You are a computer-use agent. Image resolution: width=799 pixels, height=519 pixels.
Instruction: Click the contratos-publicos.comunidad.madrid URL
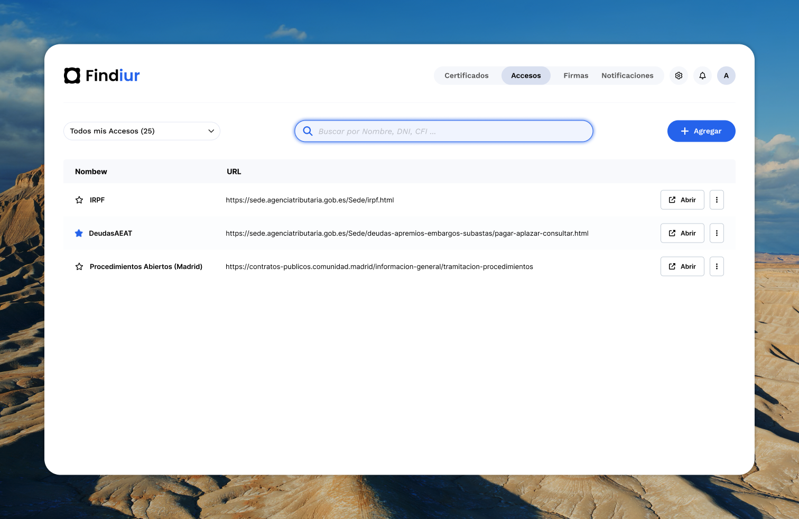click(x=379, y=266)
